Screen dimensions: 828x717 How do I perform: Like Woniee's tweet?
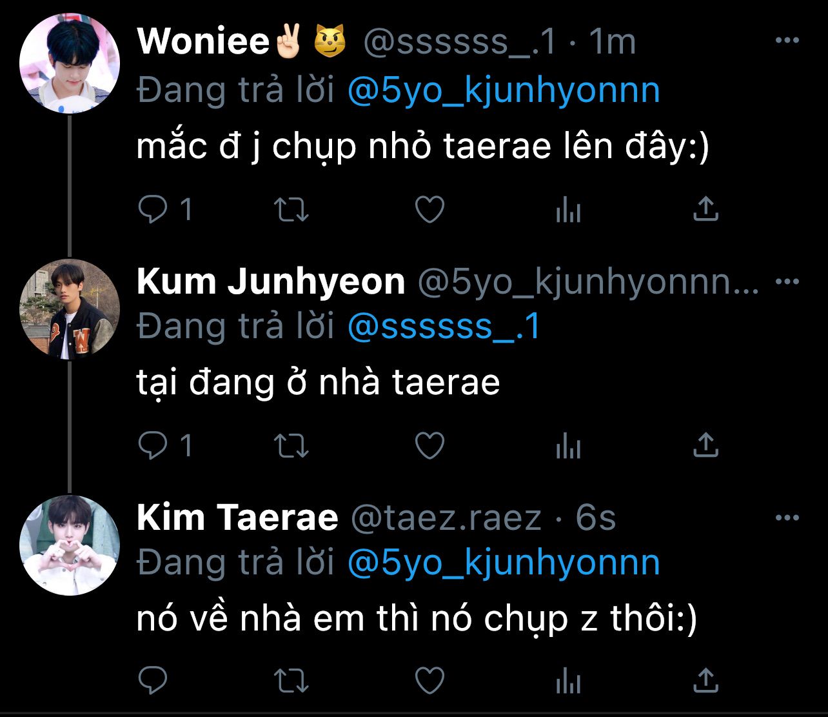(429, 209)
